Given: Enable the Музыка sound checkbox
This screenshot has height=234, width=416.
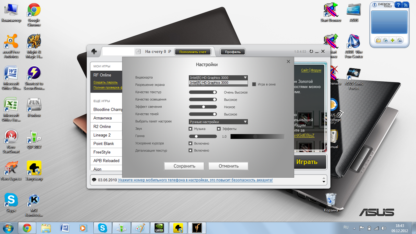Looking at the screenshot, I should (190, 129).
